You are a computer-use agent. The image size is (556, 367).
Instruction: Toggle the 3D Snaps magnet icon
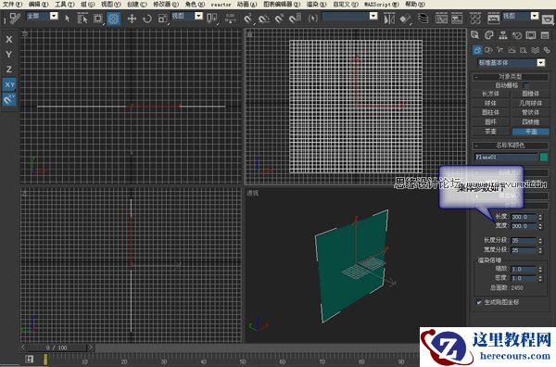(x=248, y=19)
